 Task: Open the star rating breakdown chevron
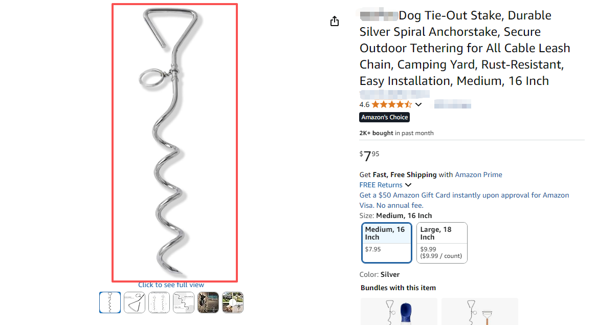tap(418, 104)
